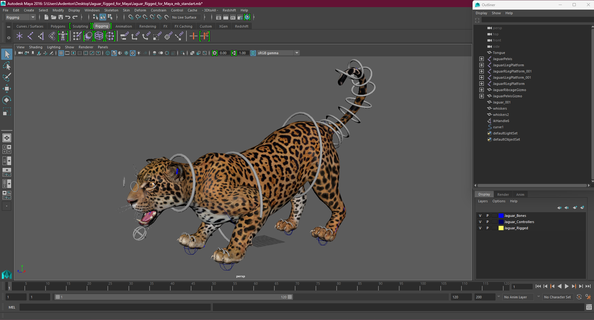Expand JaguarRLegPlatform_001 node in Outliner
The image size is (594, 320).
[x=482, y=71]
